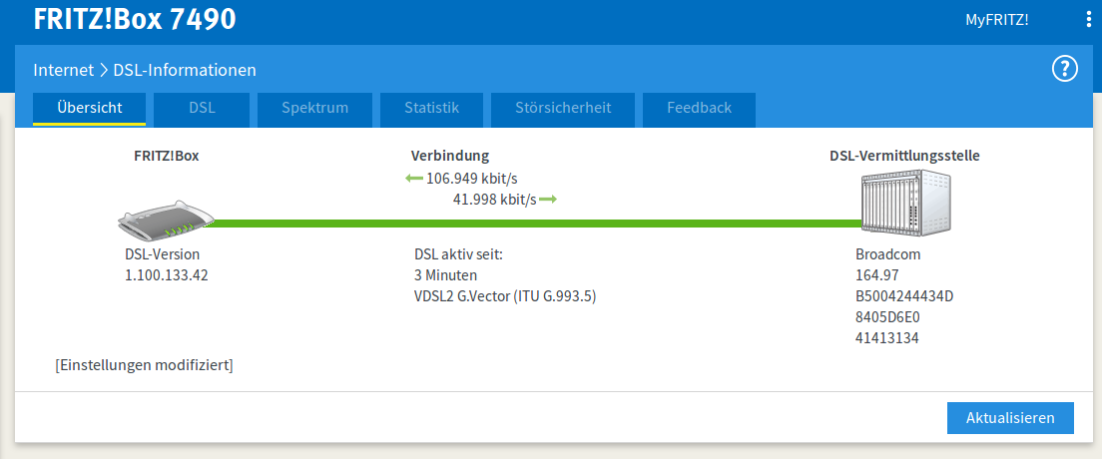Screen dimensions: 1102x459
Task: Click 'VDSL2 G.Vector (ITU G.993.5)' text
Action: click(505, 296)
